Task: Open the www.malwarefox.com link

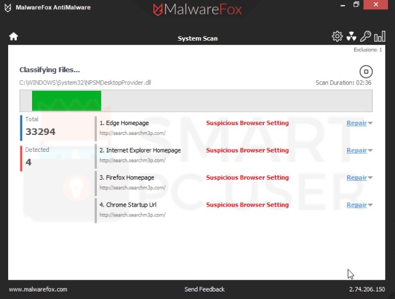Action: (x=38, y=290)
